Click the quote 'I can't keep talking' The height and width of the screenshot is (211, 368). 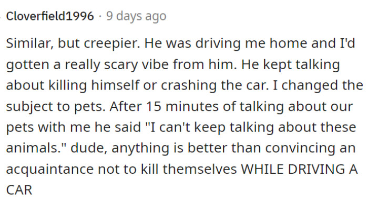(210, 128)
